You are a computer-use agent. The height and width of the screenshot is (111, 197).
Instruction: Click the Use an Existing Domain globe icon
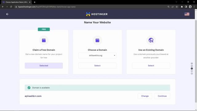151,40
